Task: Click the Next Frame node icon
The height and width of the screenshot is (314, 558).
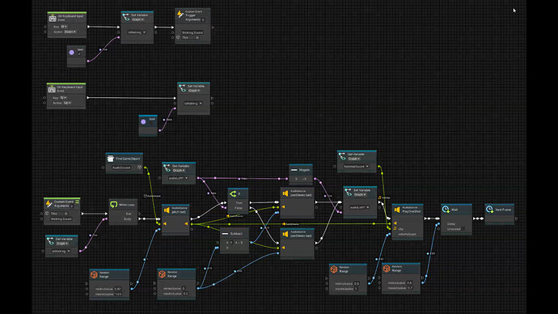Action: point(490,210)
